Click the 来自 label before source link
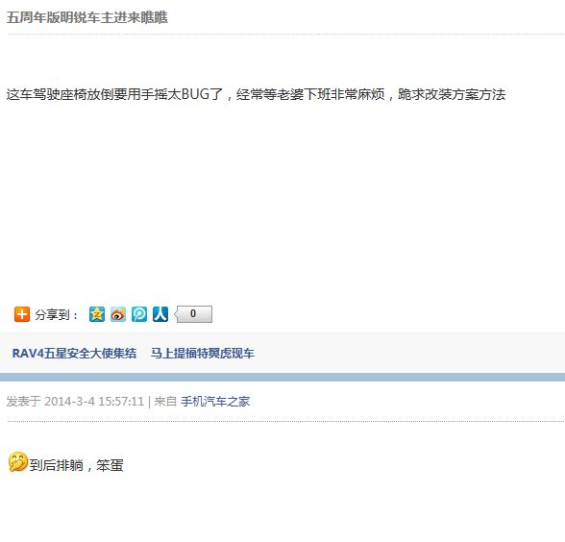Viewport: 565px width, 542px height. point(165,402)
